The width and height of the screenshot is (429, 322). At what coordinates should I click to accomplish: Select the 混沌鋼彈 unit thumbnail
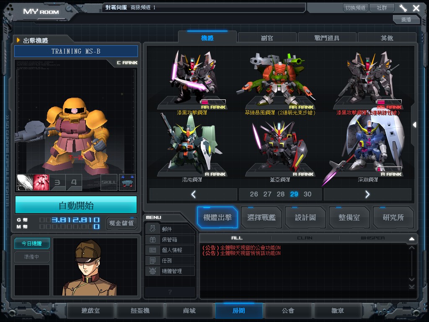coord(192,146)
